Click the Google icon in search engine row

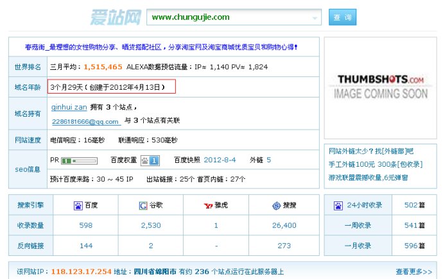pyautogui.click(x=143, y=206)
